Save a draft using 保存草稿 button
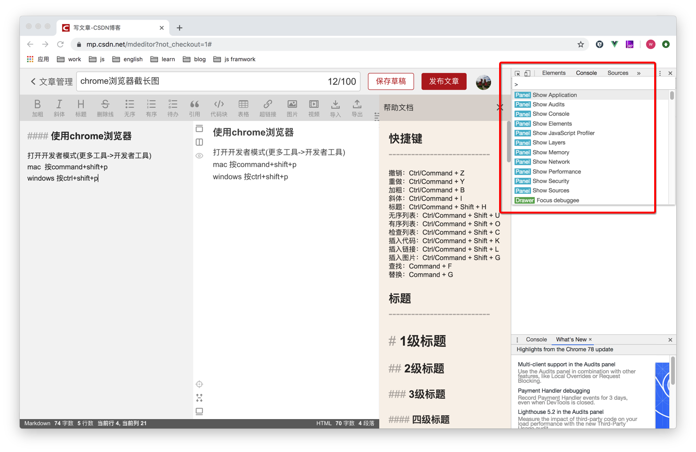 pyautogui.click(x=391, y=81)
